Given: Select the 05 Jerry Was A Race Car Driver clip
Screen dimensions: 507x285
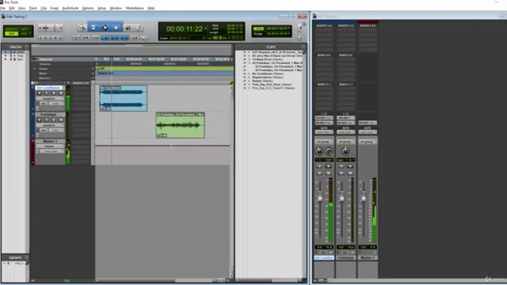Looking at the screenshot, I should [x=277, y=56].
